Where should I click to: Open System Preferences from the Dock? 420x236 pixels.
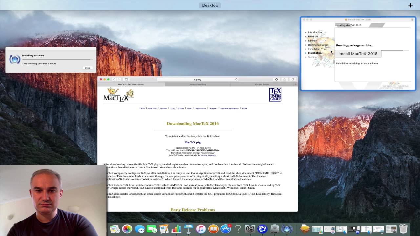(x=250, y=229)
